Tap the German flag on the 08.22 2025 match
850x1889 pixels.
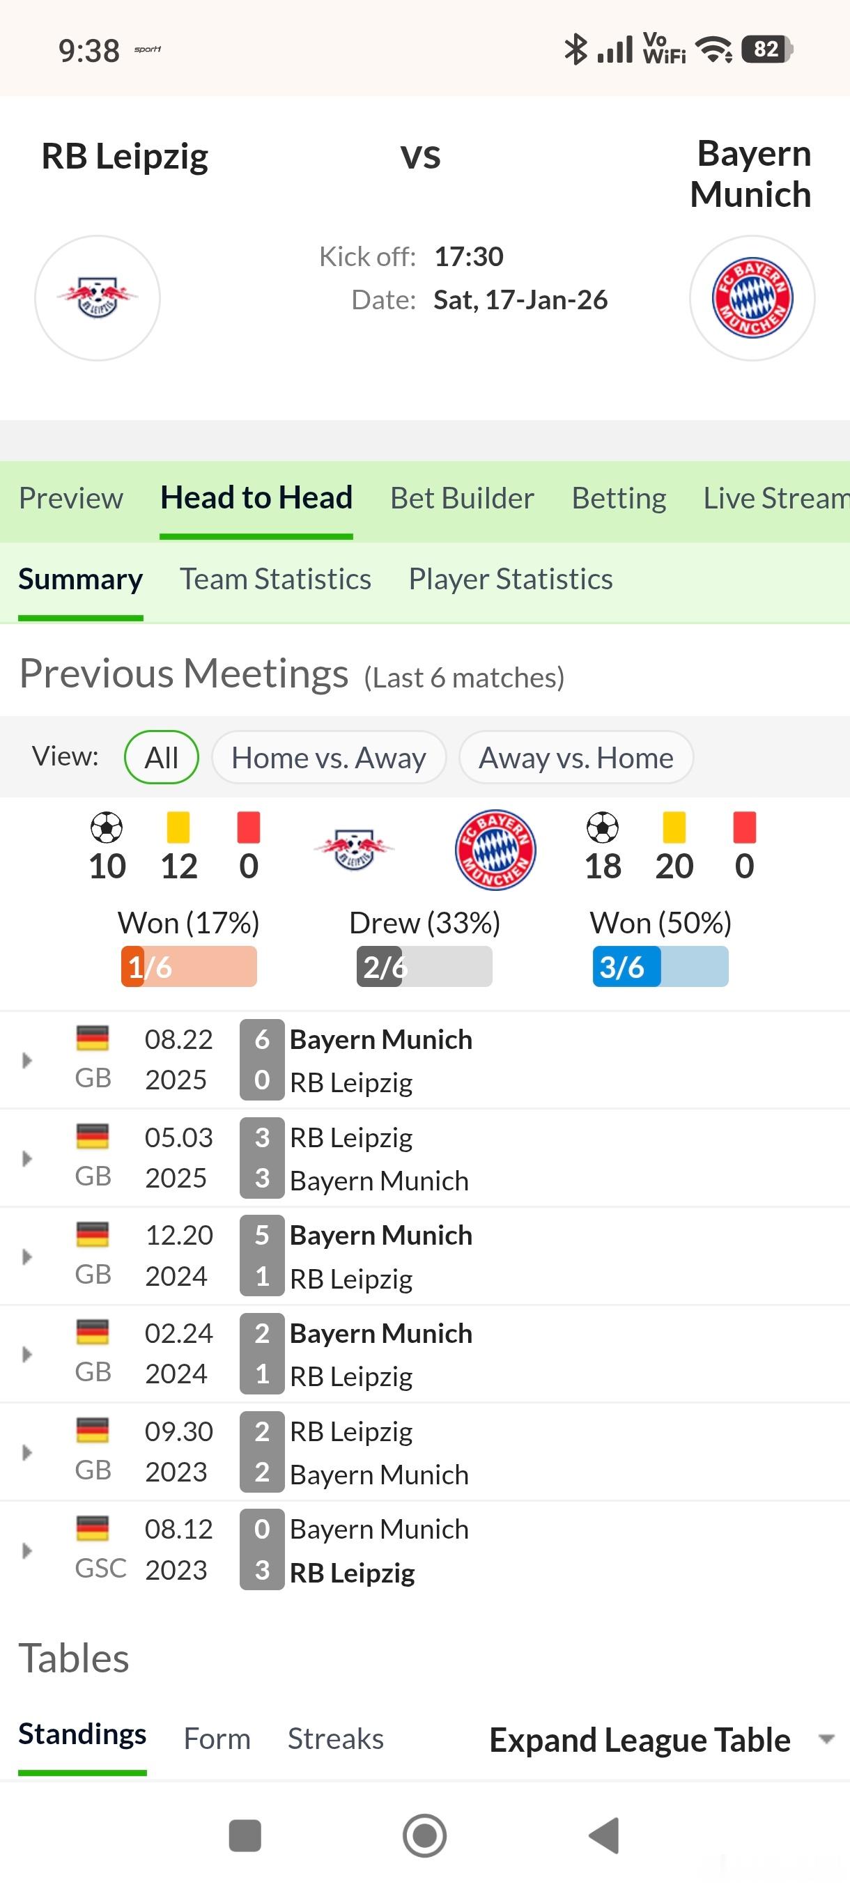pos(93,1038)
